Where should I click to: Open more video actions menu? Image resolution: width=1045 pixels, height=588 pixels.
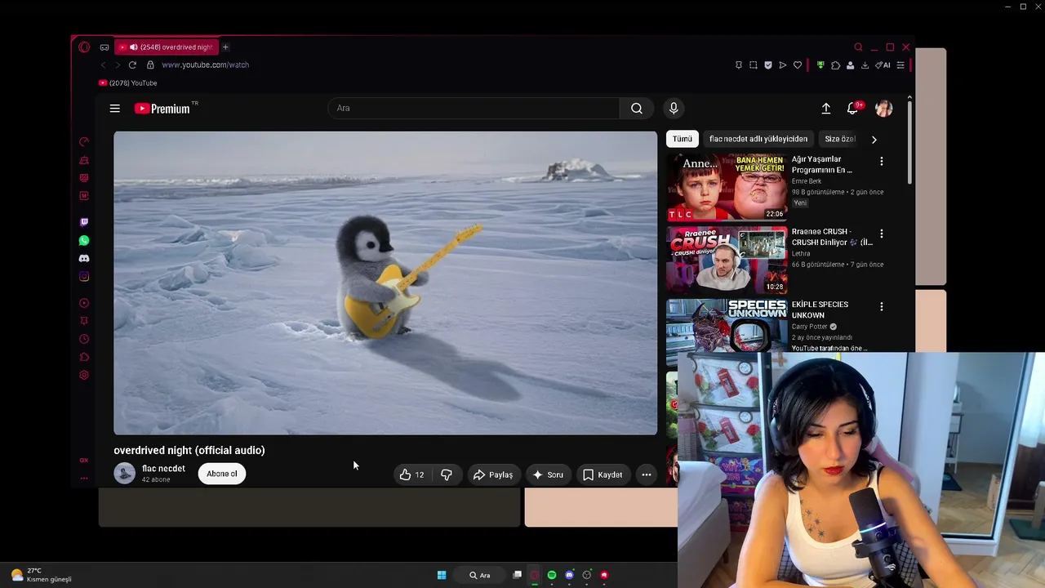647,474
